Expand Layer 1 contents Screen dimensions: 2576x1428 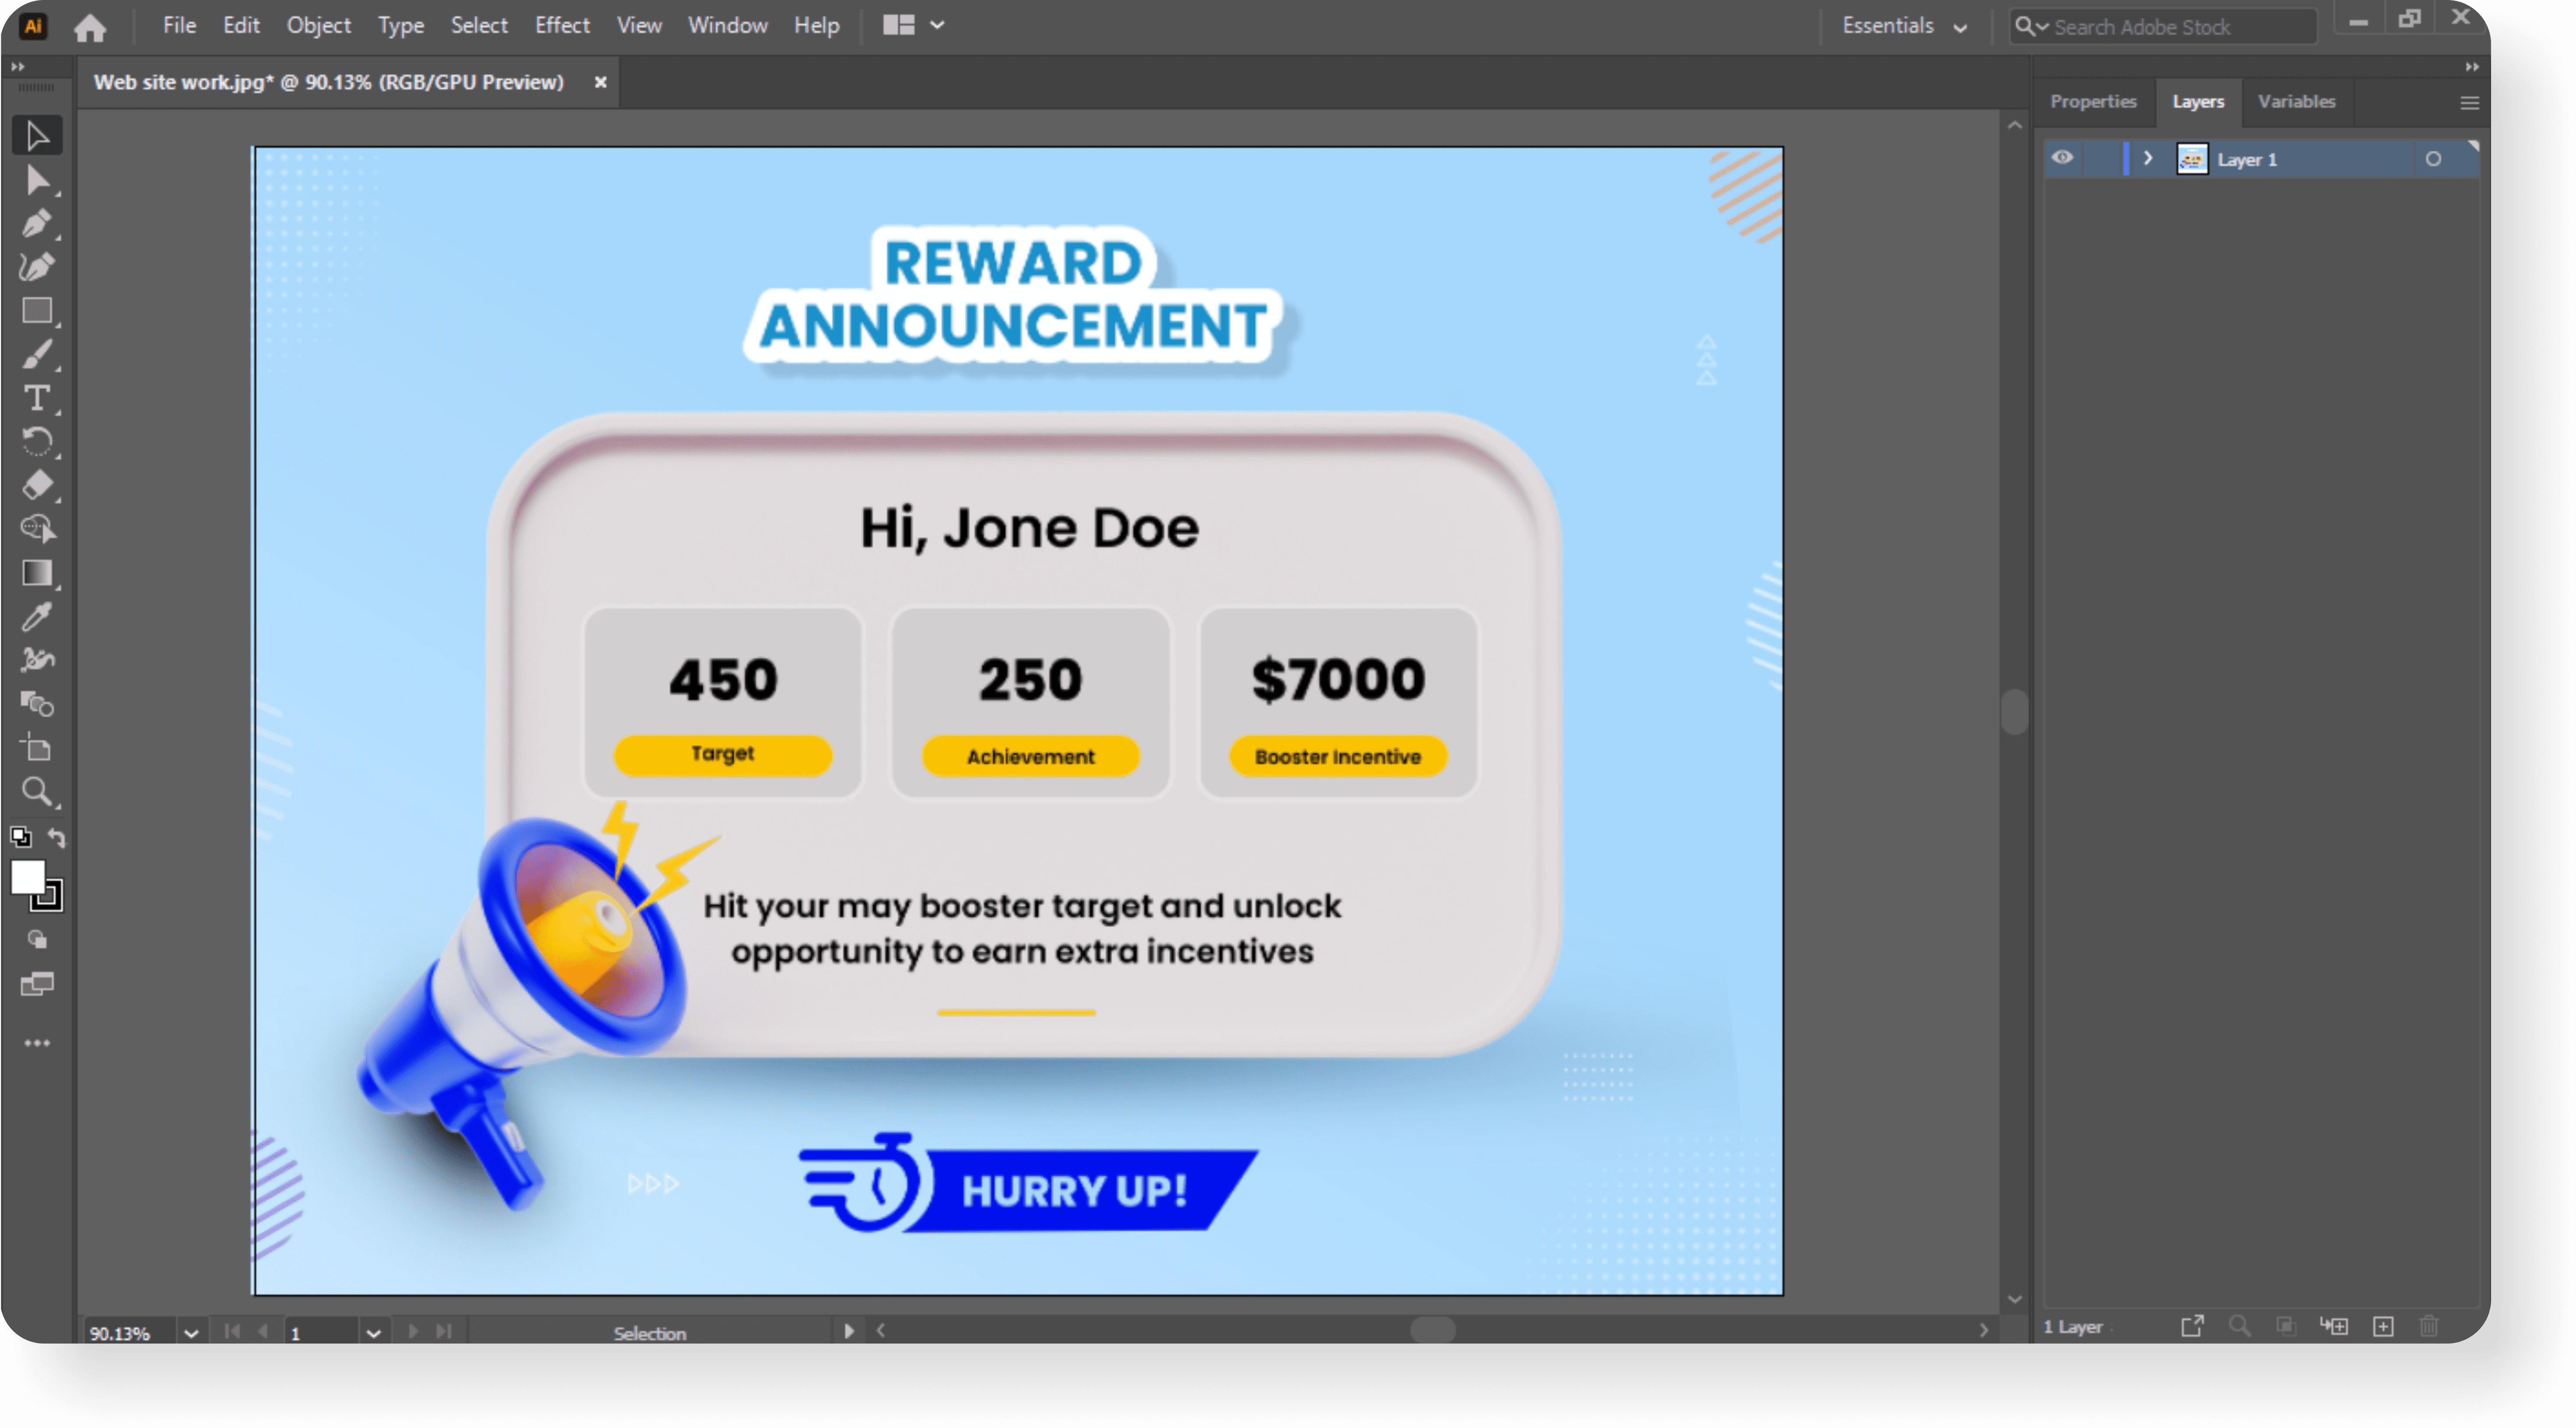[x=2147, y=159]
